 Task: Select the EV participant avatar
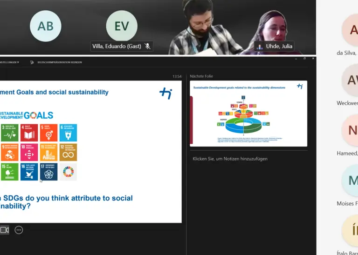point(122,26)
